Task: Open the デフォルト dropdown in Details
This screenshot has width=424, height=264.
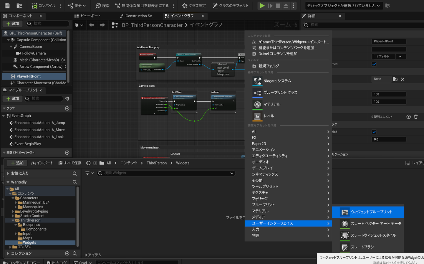Action: (x=389, y=57)
